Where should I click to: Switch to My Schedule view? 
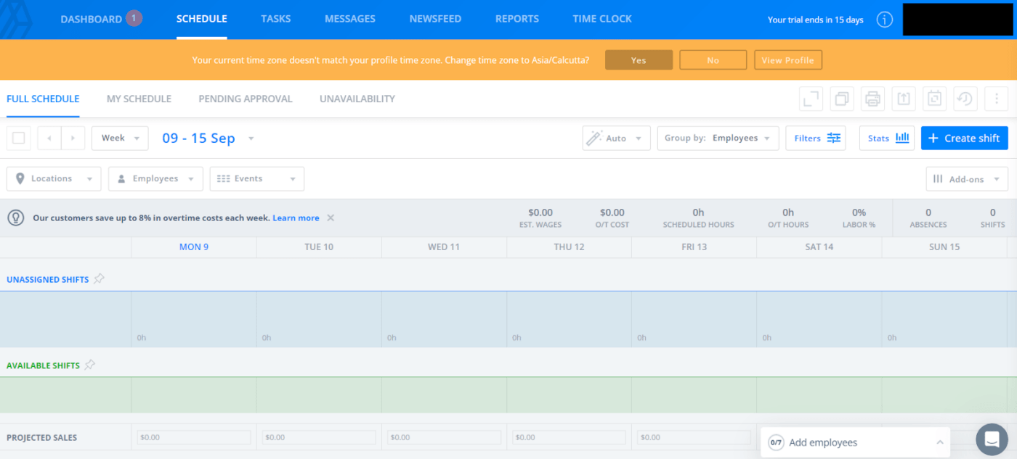[139, 99]
